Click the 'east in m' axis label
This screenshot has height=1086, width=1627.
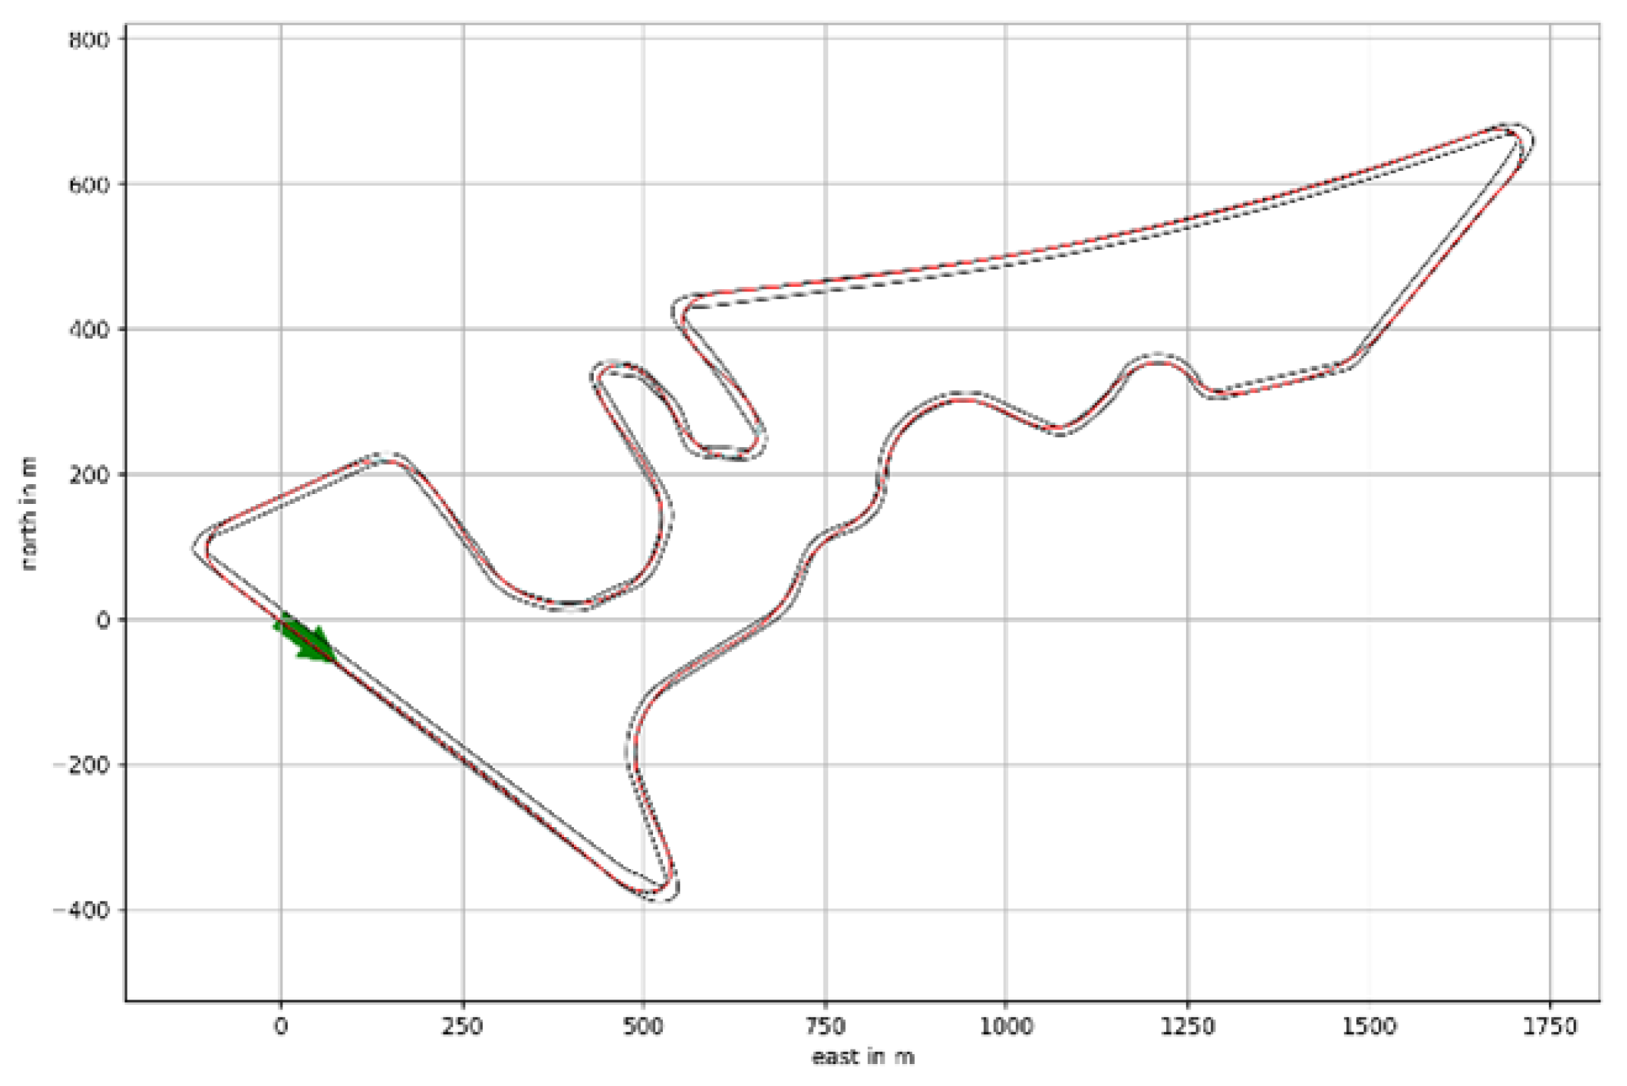click(x=862, y=1057)
